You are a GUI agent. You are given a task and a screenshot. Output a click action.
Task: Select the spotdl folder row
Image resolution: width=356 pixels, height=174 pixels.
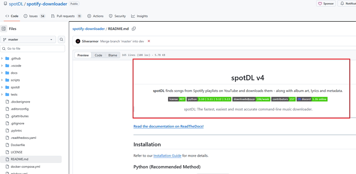point(31,87)
